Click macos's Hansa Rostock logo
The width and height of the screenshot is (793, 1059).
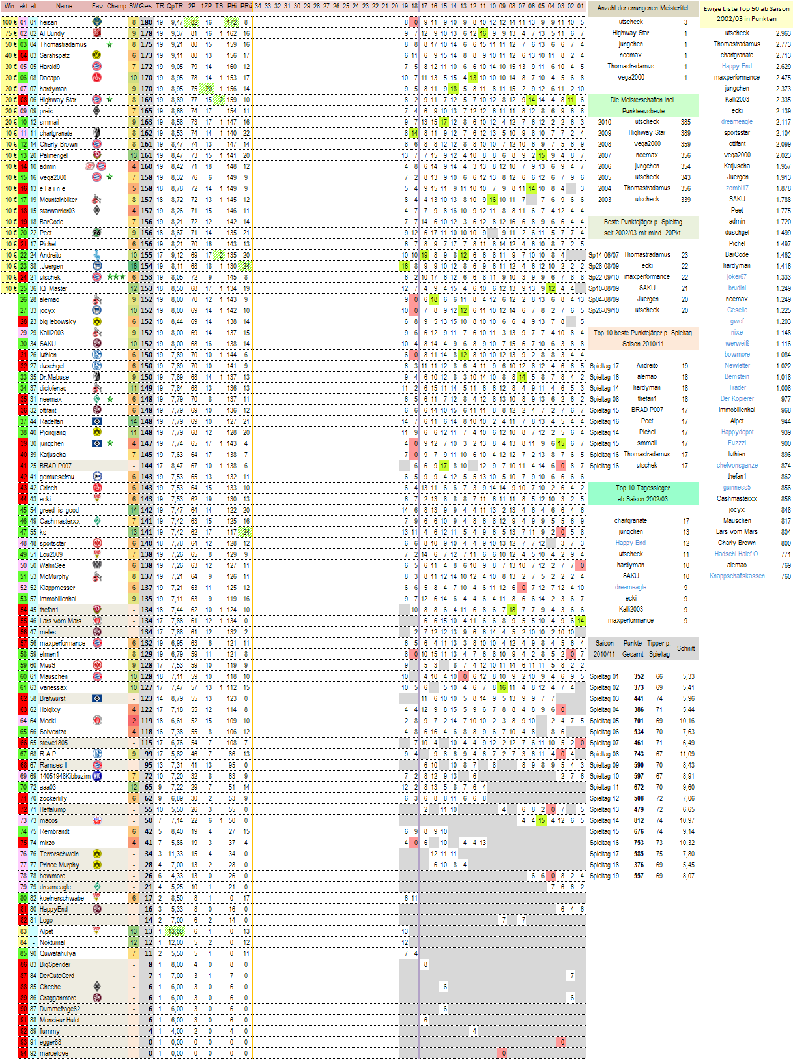(x=96, y=820)
